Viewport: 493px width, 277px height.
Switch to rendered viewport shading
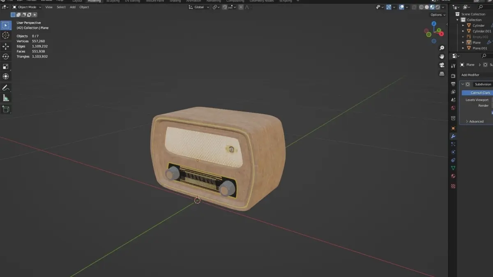coord(438,7)
